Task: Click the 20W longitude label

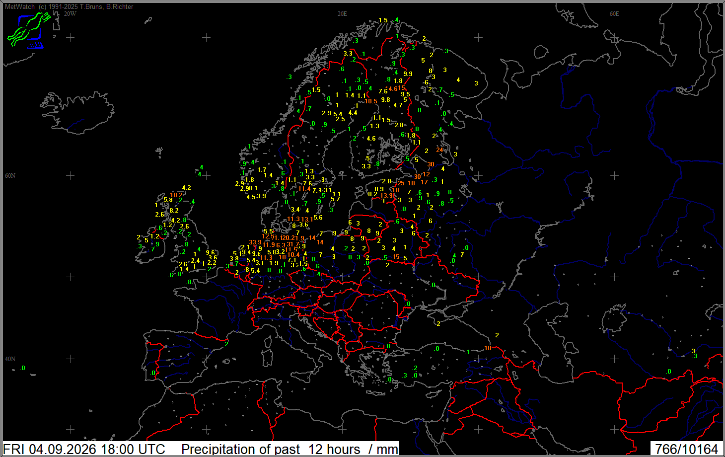Action: pos(70,14)
